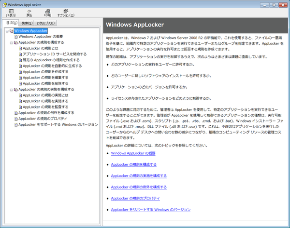Open AppLocker の規則を実施する topic

point(45,101)
